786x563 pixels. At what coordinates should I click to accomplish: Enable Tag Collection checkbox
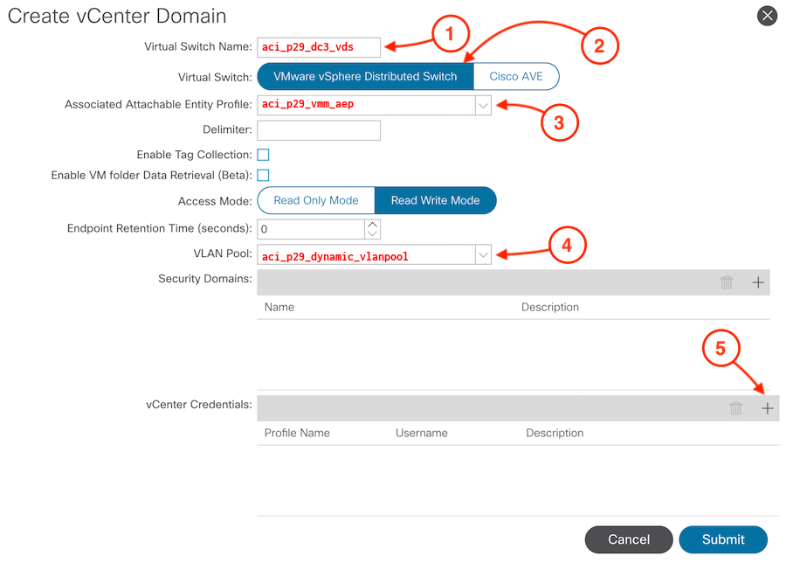(263, 155)
